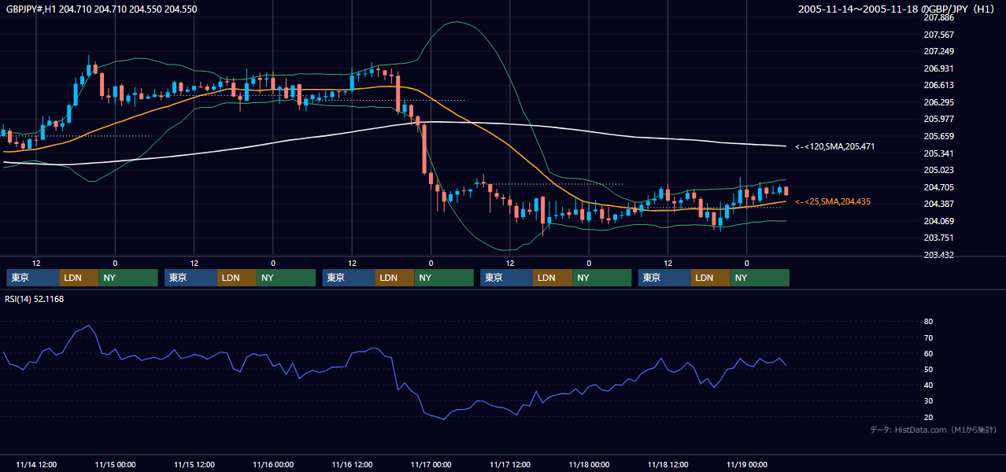1006x472 pixels.
Task: Select the RSI(14) 52.1168 indicator label
Action: [x=35, y=299]
